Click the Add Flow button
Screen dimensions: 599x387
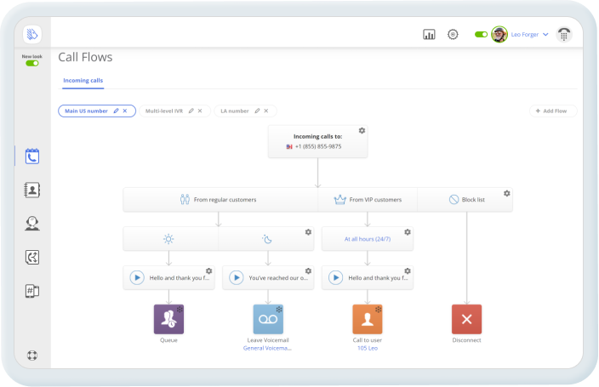553,111
